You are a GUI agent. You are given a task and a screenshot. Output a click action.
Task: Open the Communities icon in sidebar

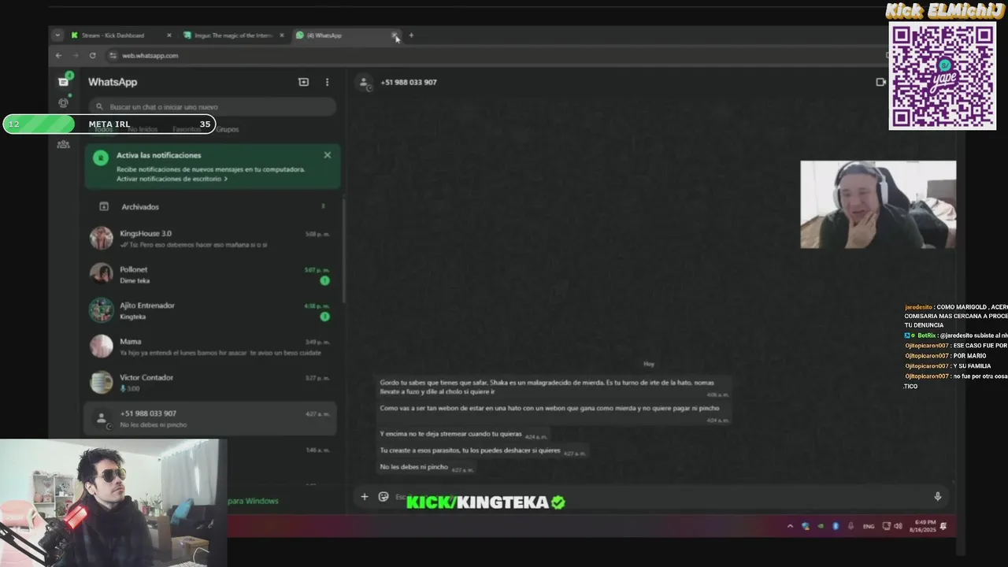pos(63,144)
